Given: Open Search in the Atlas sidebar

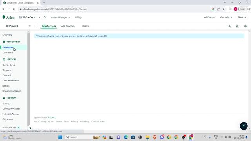Looking at the screenshot, I should [x=6, y=86].
